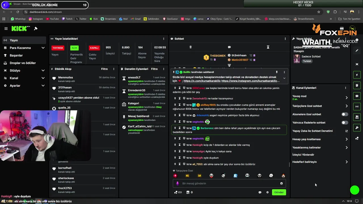
Task: Click the hourglass icon under the Sohbet header
Action: [x=268, y=47]
